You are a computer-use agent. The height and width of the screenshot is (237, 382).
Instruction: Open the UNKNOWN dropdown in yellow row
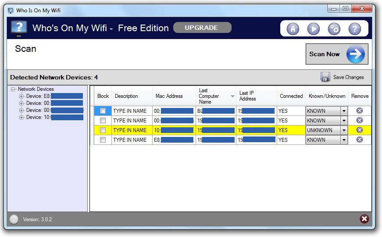click(344, 130)
